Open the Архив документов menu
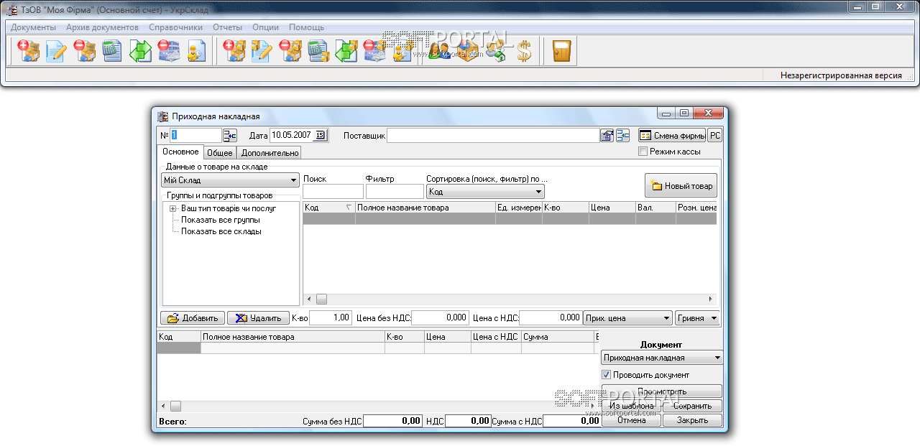The width and height of the screenshot is (920, 446). 102,27
